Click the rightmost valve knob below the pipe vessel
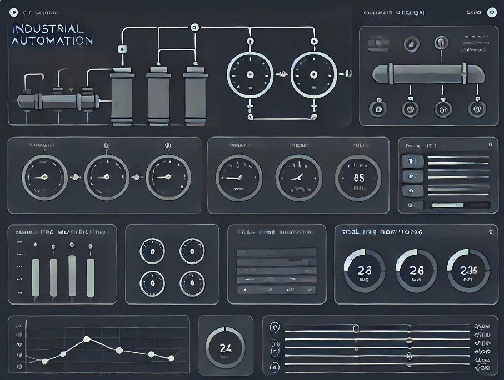The height and width of the screenshot is (380, 504). (477, 108)
